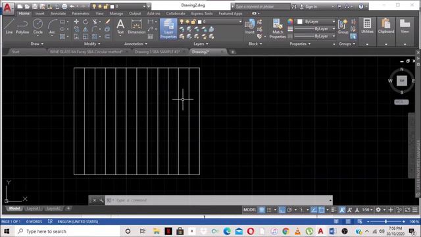Open the Annotate ribbon tab
Viewport: 421px width, 237px height.
pyautogui.click(x=58, y=13)
